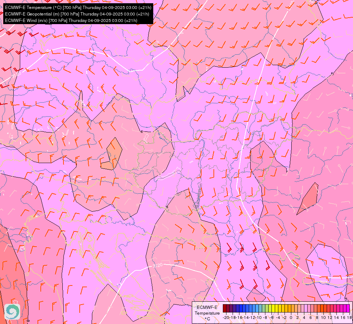Click the '0' legend scale value
This screenshot has height=324, width=353.
pyautogui.click(x=291, y=318)
